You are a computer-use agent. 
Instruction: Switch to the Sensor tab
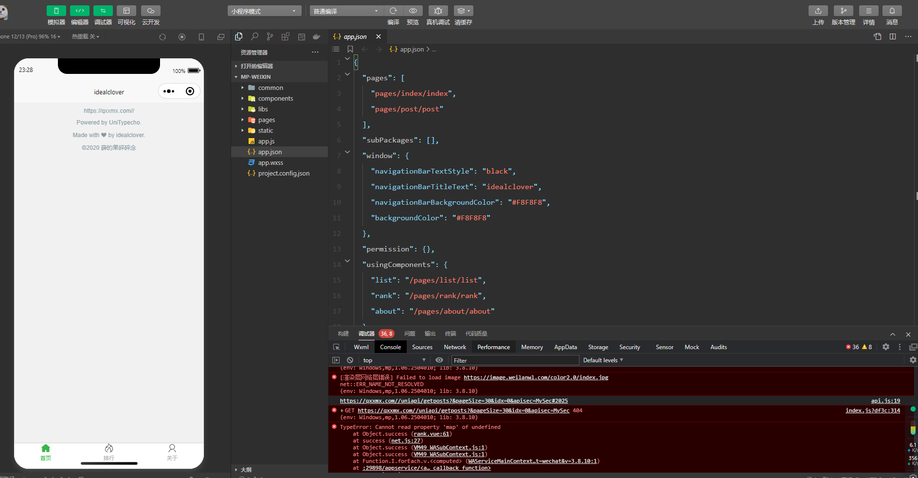pyautogui.click(x=665, y=347)
